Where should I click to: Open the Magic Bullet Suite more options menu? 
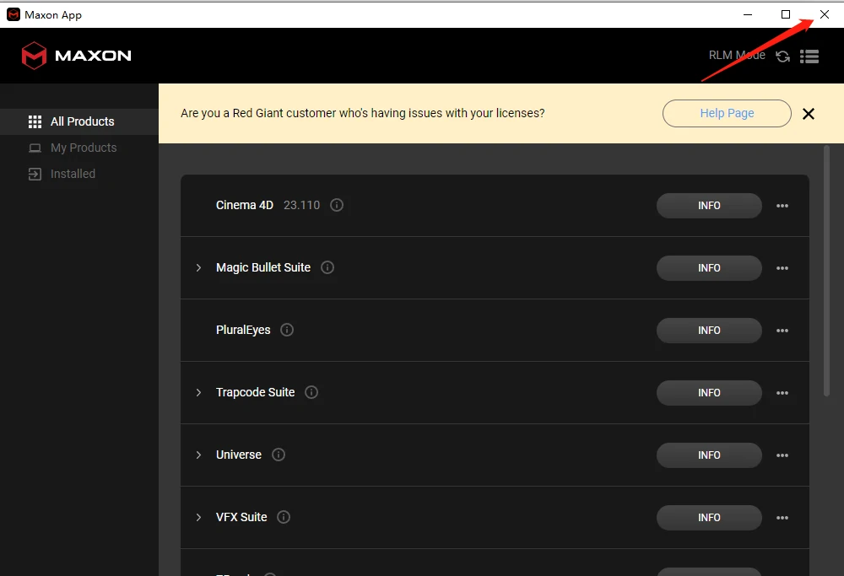(782, 268)
